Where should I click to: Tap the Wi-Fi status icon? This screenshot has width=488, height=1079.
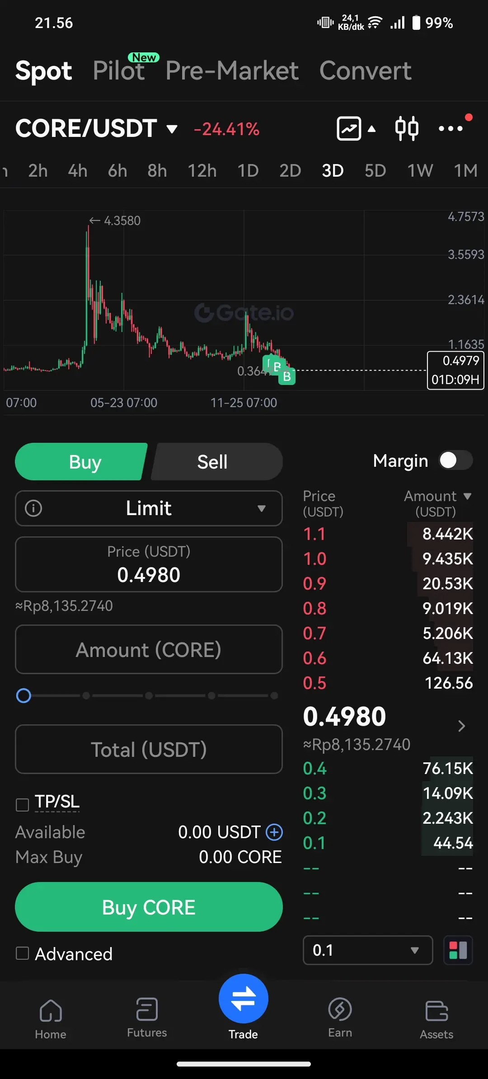[375, 22]
